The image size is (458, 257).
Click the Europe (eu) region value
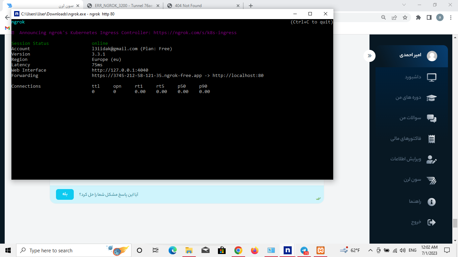click(107, 60)
